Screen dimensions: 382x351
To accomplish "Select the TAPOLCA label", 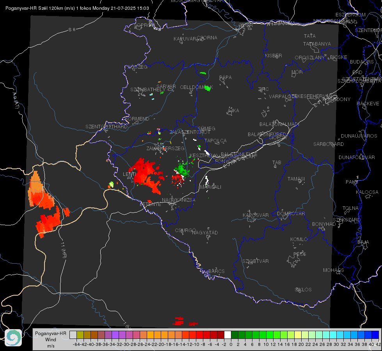I will tap(216, 140).
